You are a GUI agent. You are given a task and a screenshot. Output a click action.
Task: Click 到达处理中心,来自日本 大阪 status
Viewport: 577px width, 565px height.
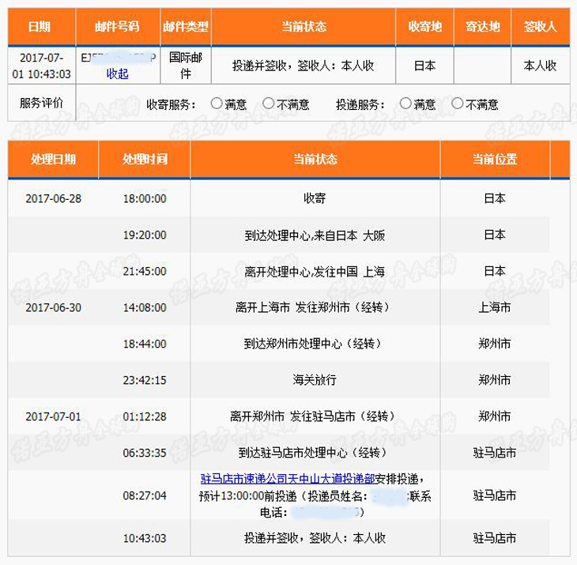[x=315, y=235]
